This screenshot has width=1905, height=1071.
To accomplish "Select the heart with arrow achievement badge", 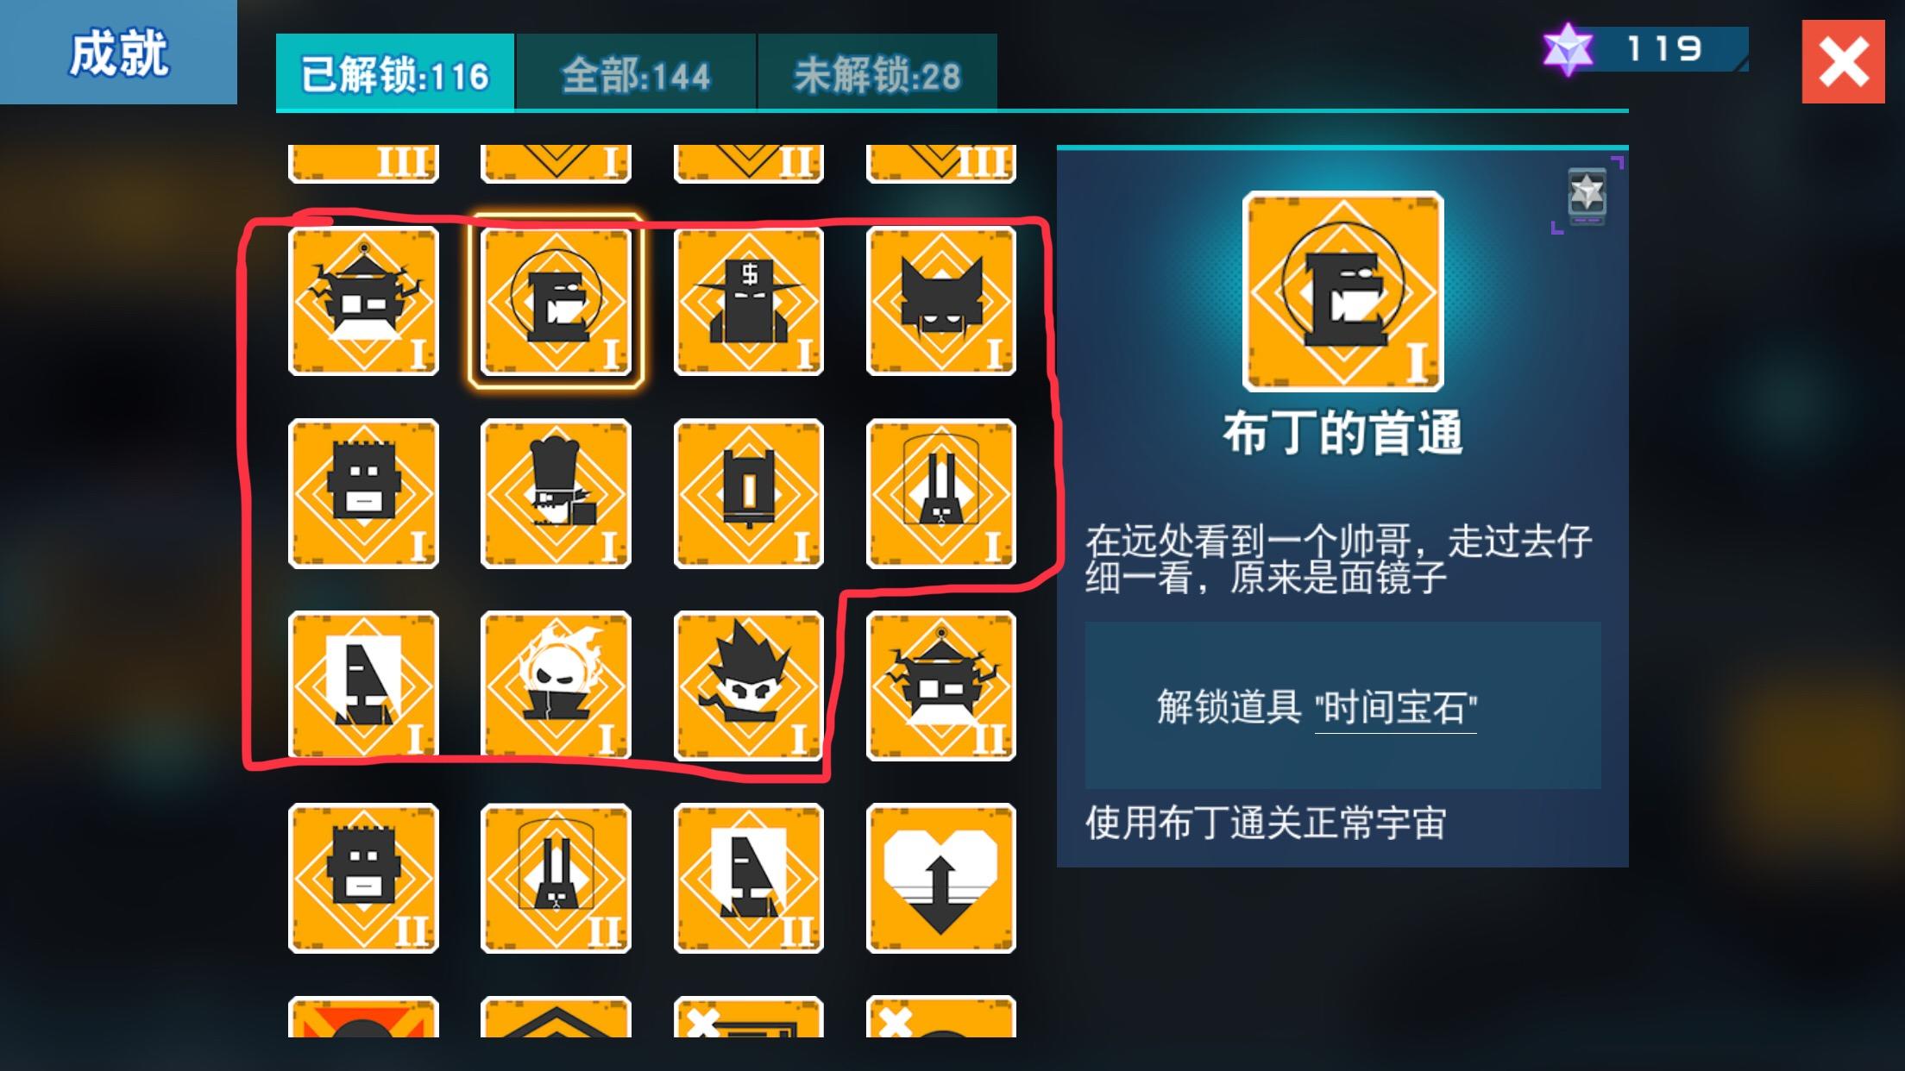I will pyautogui.click(x=941, y=878).
